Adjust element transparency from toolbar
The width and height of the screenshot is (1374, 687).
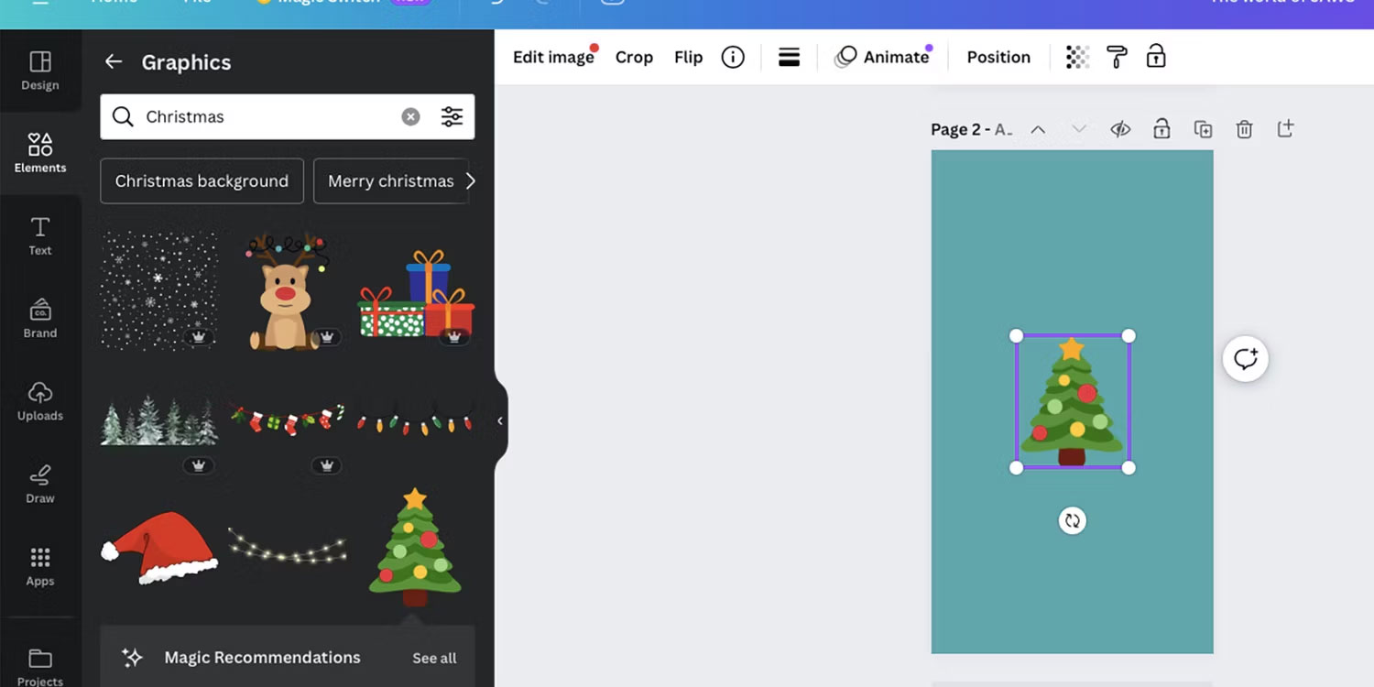tap(1076, 56)
